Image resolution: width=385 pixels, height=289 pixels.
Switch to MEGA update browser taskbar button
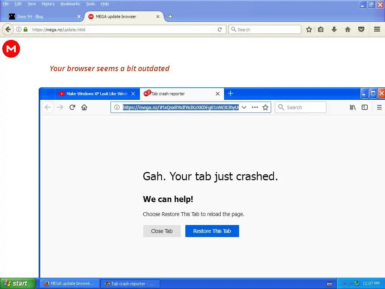click(x=70, y=284)
